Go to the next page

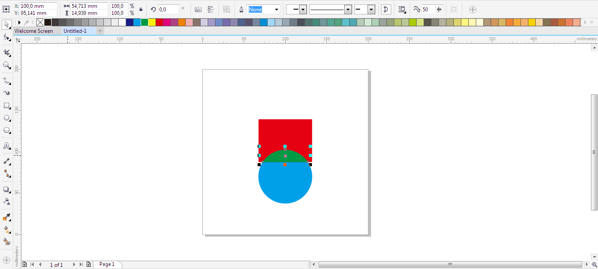coord(74,265)
